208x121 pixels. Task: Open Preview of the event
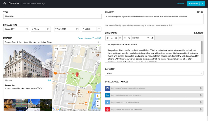click(x=180, y=3)
